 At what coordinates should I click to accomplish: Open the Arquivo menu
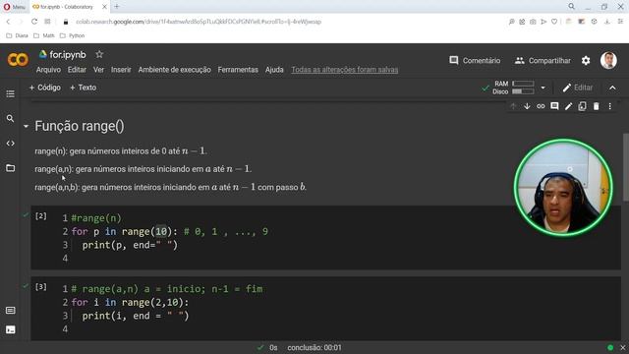(x=48, y=70)
